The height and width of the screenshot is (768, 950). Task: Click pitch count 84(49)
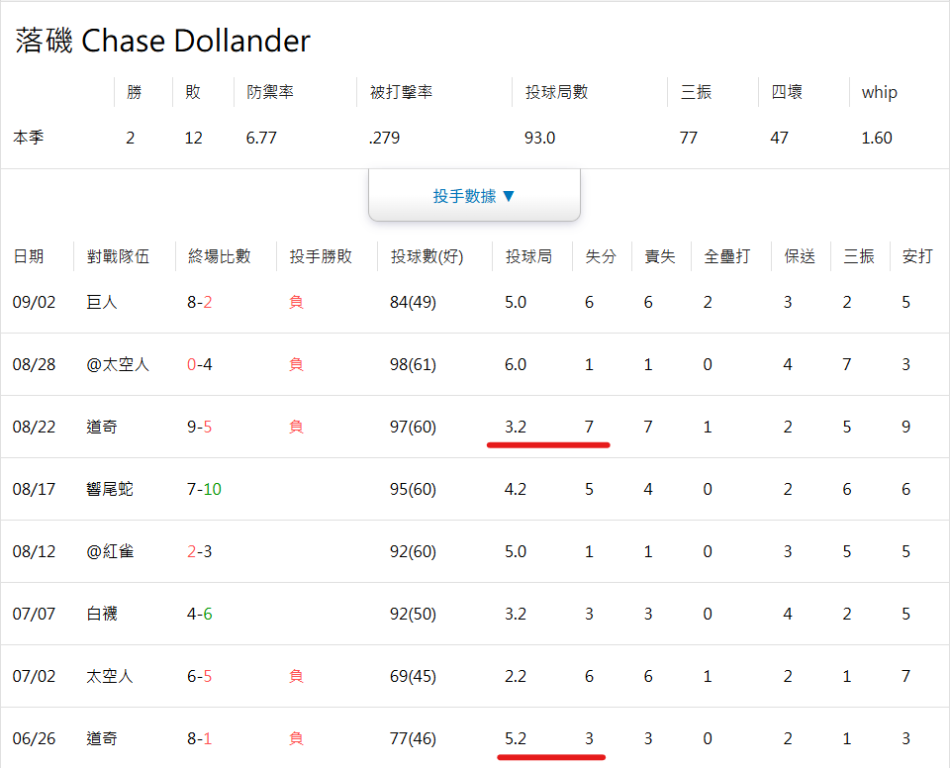(414, 302)
